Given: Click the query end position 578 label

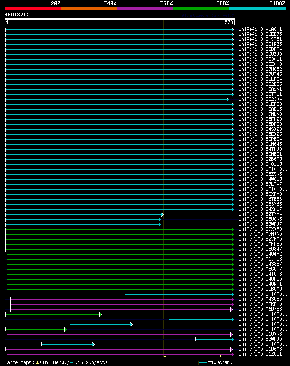Looking at the screenshot, I should 229,22.
